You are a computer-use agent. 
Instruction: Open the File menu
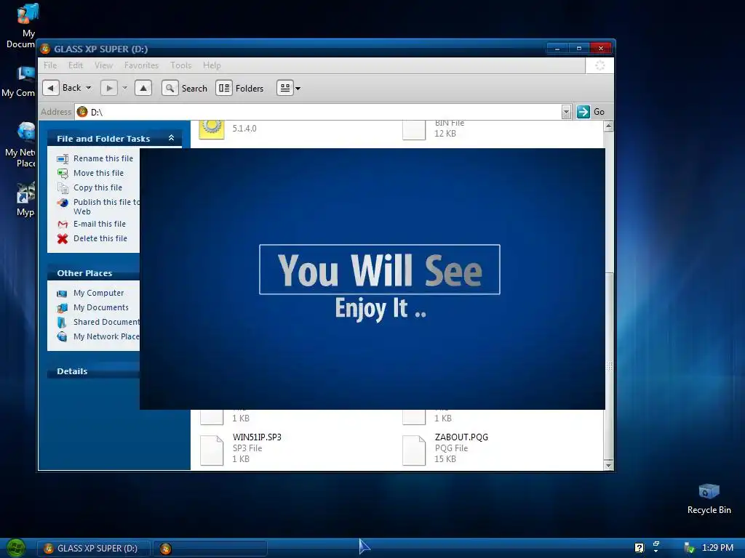pyautogui.click(x=50, y=65)
